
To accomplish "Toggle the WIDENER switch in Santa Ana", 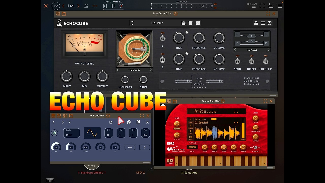I will (255, 147).
